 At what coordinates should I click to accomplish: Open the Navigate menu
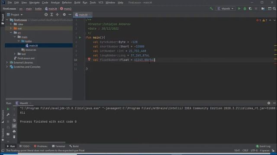34,3
